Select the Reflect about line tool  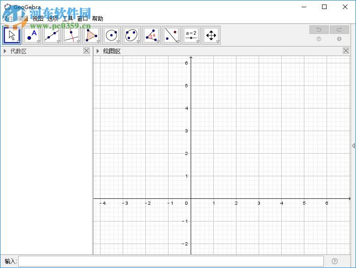pyautogui.click(x=171, y=35)
